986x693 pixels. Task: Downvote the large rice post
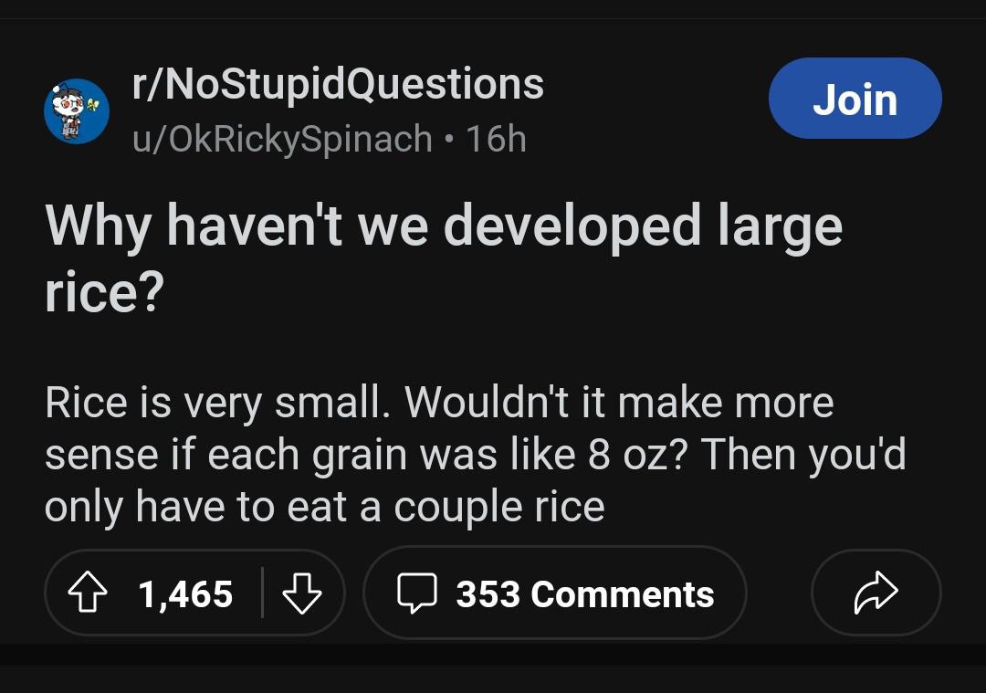301,594
